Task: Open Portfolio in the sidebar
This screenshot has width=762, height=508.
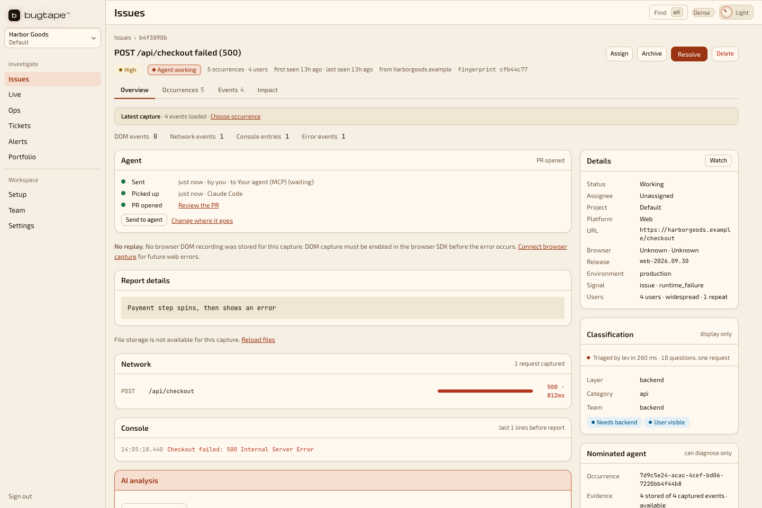Action: tap(52, 157)
